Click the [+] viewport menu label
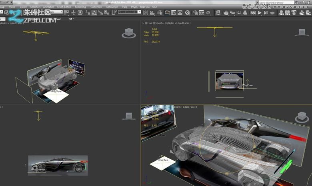Viewport: 312px width, 186px height. tap(144, 23)
